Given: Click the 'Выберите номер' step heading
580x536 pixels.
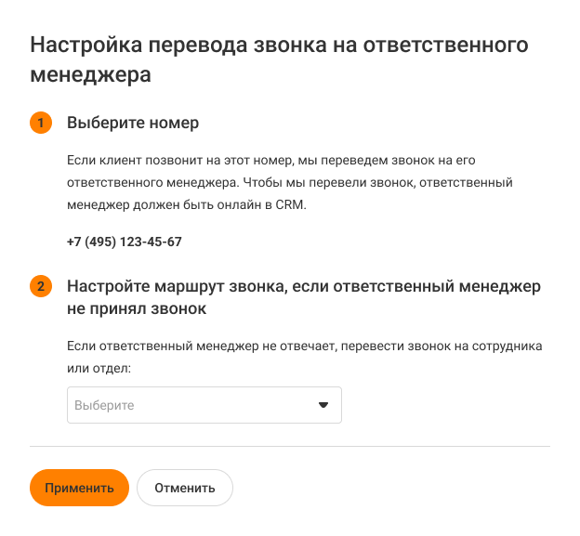Looking at the screenshot, I should click(133, 123).
